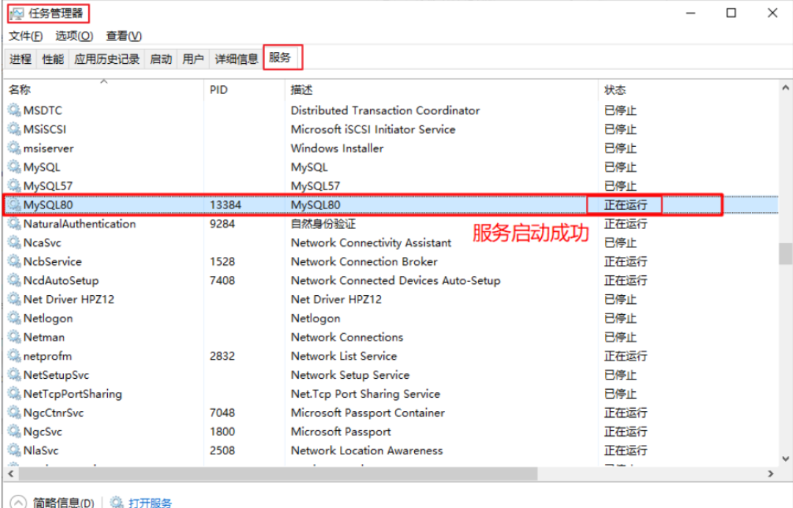Click PID value 13384
Image resolution: width=793 pixels, height=508 pixels.
pos(225,205)
